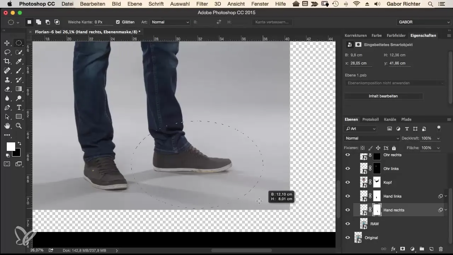Click the Inhalt bearbeiten button
Viewport: 453px width, 255px height.
pyautogui.click(x=383, y=96)
